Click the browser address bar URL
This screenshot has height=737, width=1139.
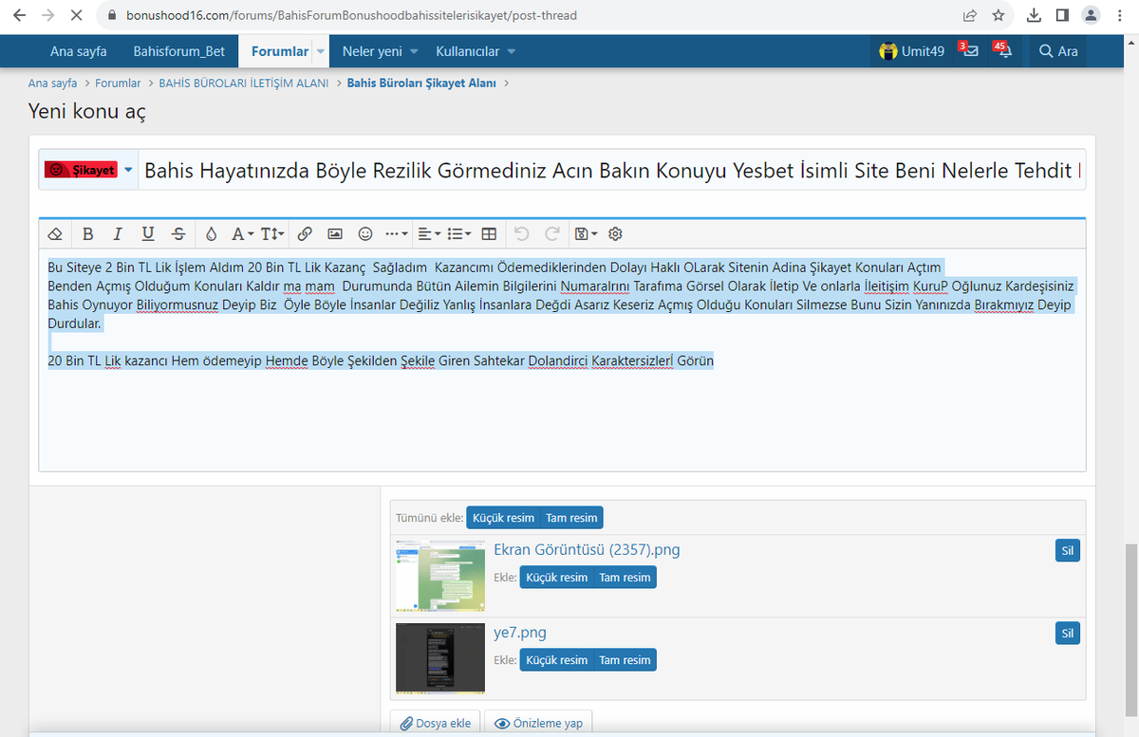coord(351,15)
